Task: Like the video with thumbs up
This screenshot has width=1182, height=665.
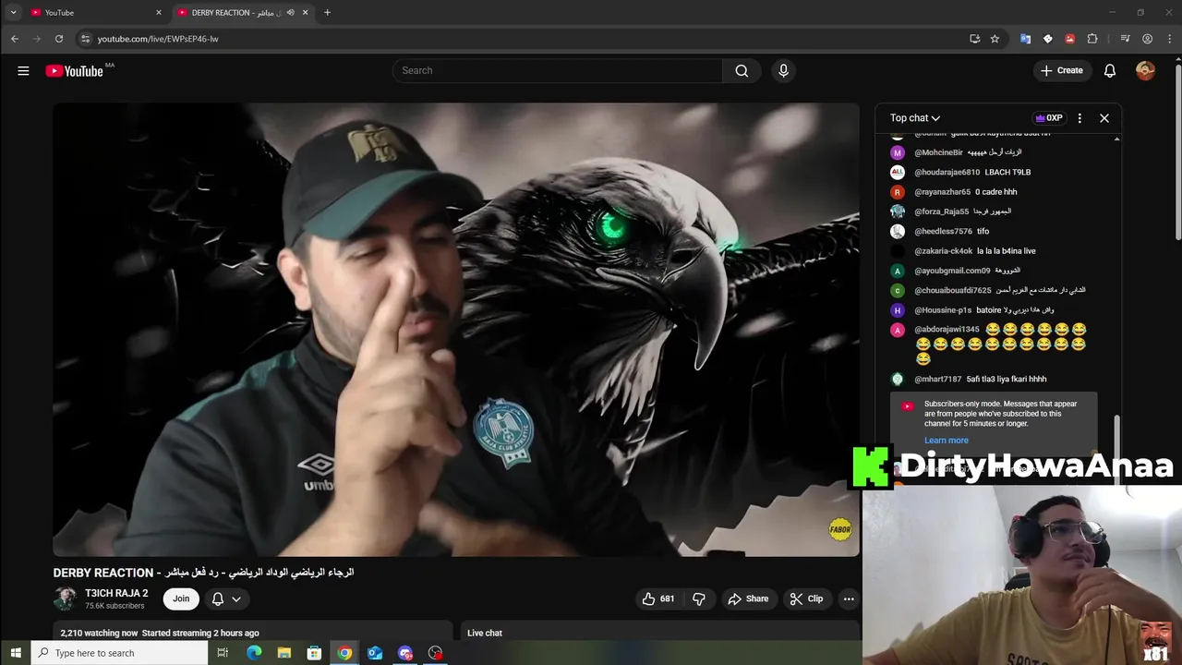Action: pyautogui.click(x=657, y=598)
